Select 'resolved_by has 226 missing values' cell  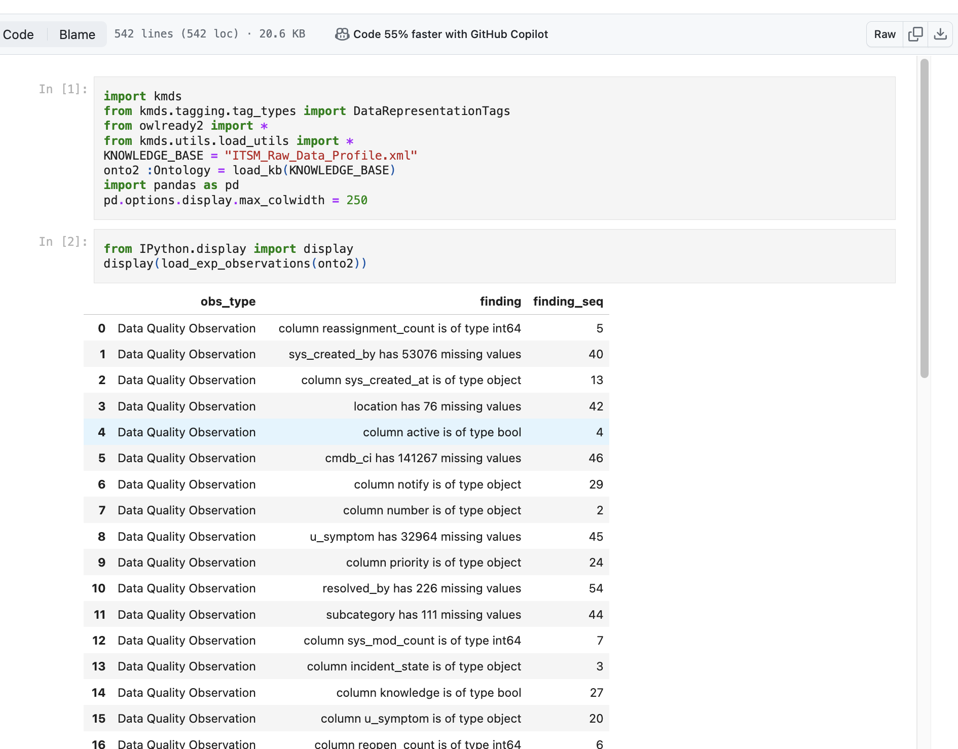click(422, 588)
